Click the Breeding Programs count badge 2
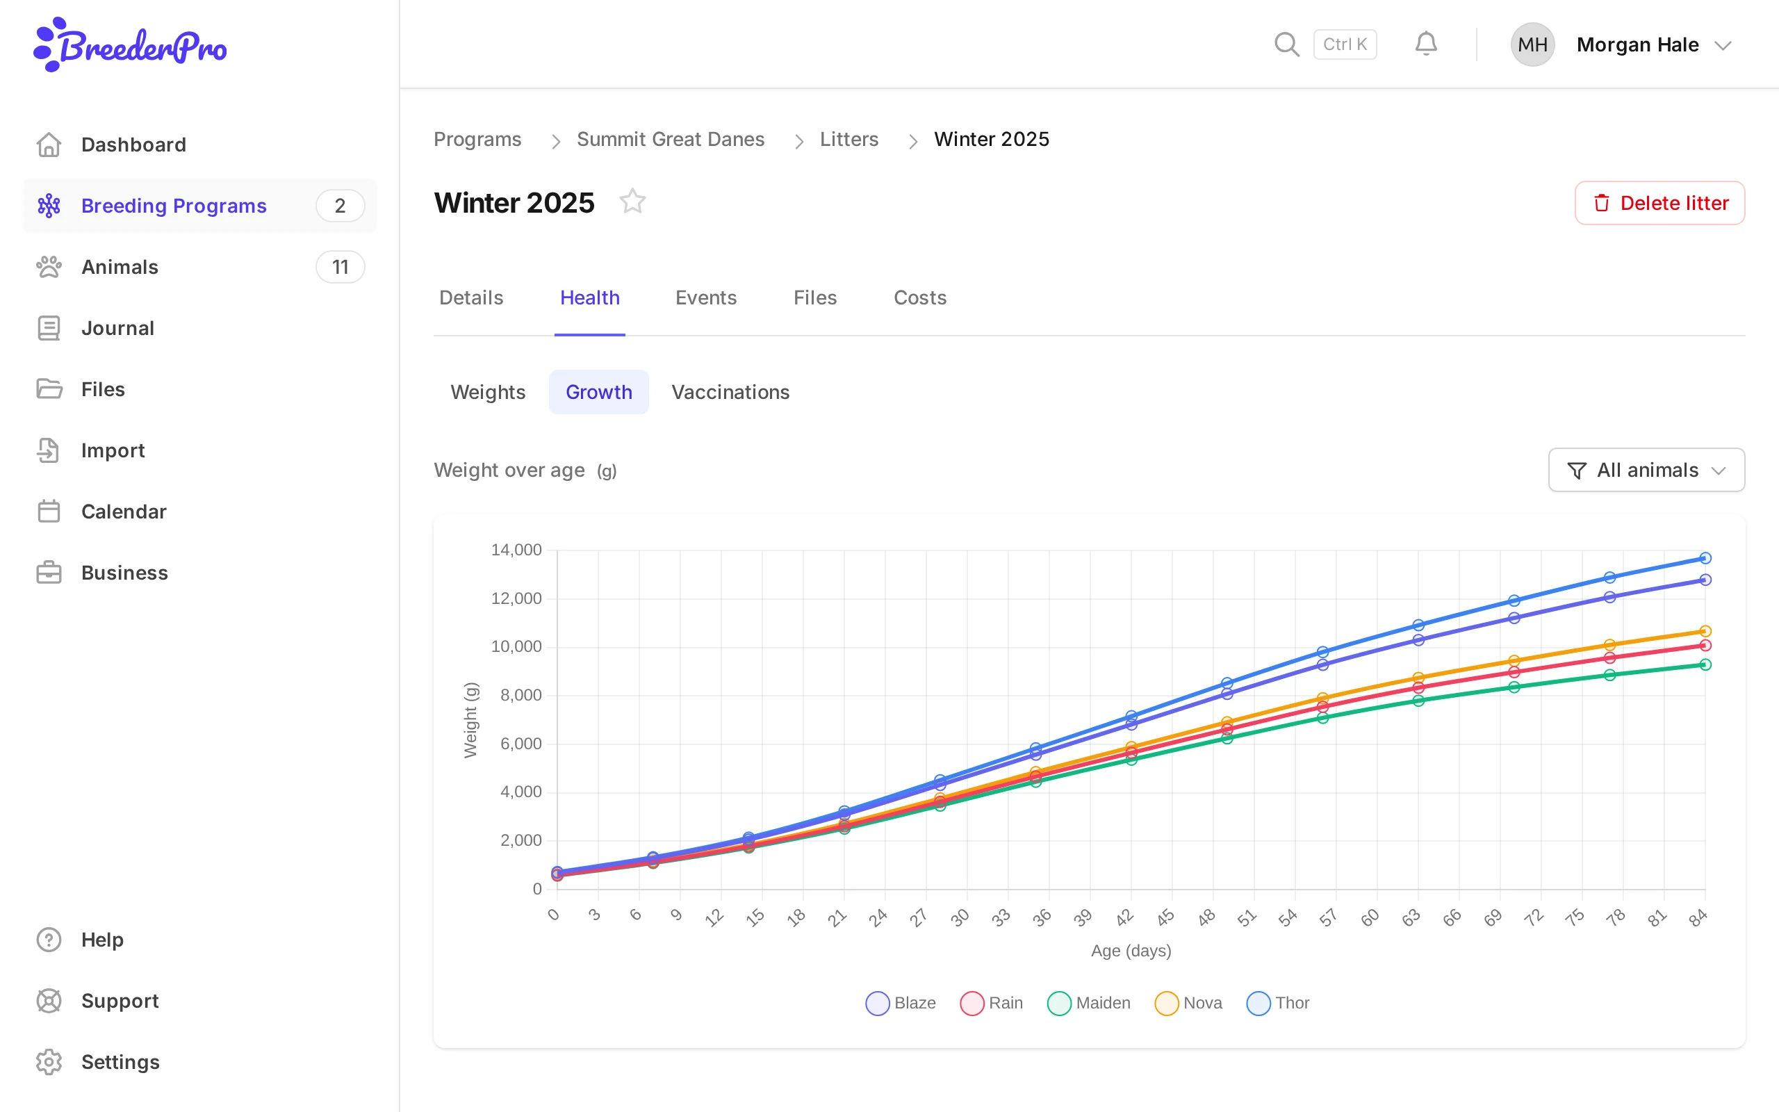 340,206
